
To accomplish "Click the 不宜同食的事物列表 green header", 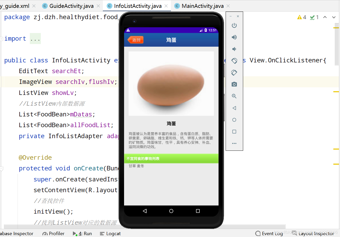I will point(171,159).
